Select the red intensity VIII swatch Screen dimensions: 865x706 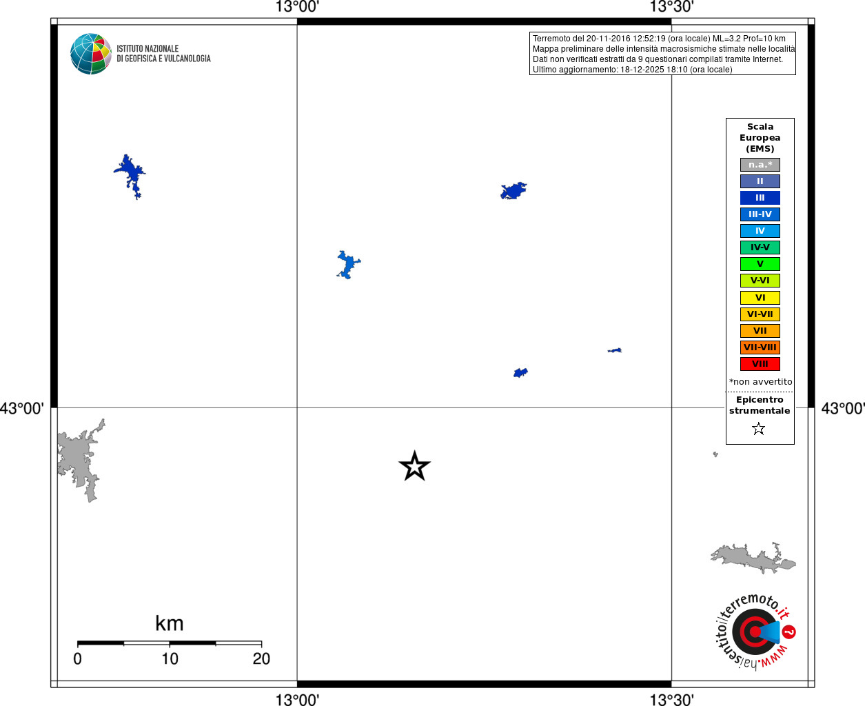[x=760, y=364]
